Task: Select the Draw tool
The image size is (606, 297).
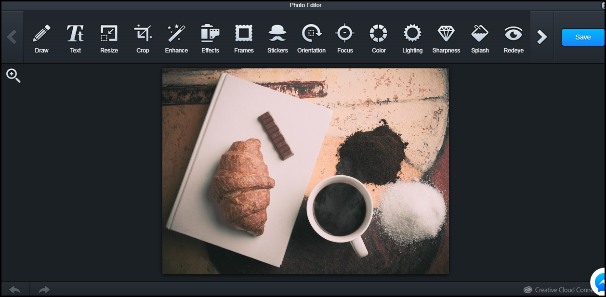Action: pos(41,38)
